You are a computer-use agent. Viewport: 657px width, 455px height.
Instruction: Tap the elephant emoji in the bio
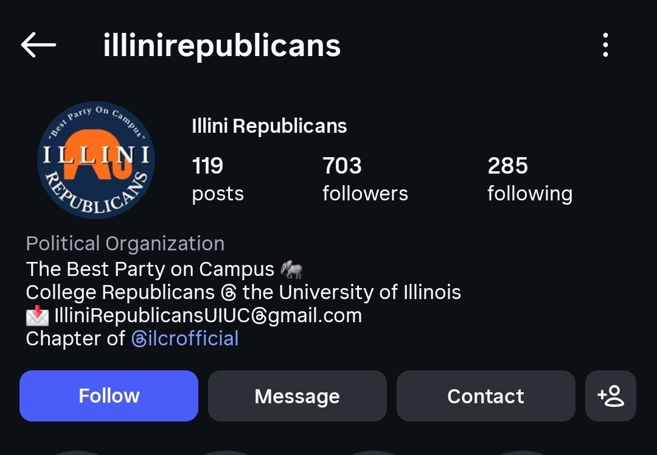pos(292,269)
